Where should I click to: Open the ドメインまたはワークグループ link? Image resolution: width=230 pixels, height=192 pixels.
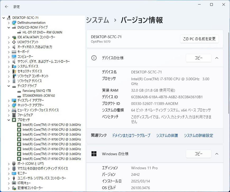[x=131, y=135]
